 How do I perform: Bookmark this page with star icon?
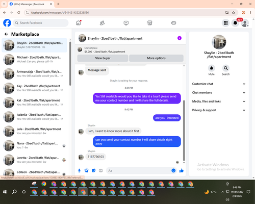point(234,12)
